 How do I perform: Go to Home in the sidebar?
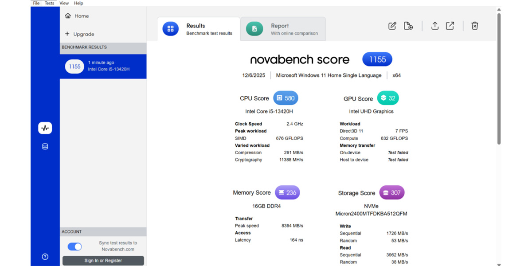[x=77, y=16]
